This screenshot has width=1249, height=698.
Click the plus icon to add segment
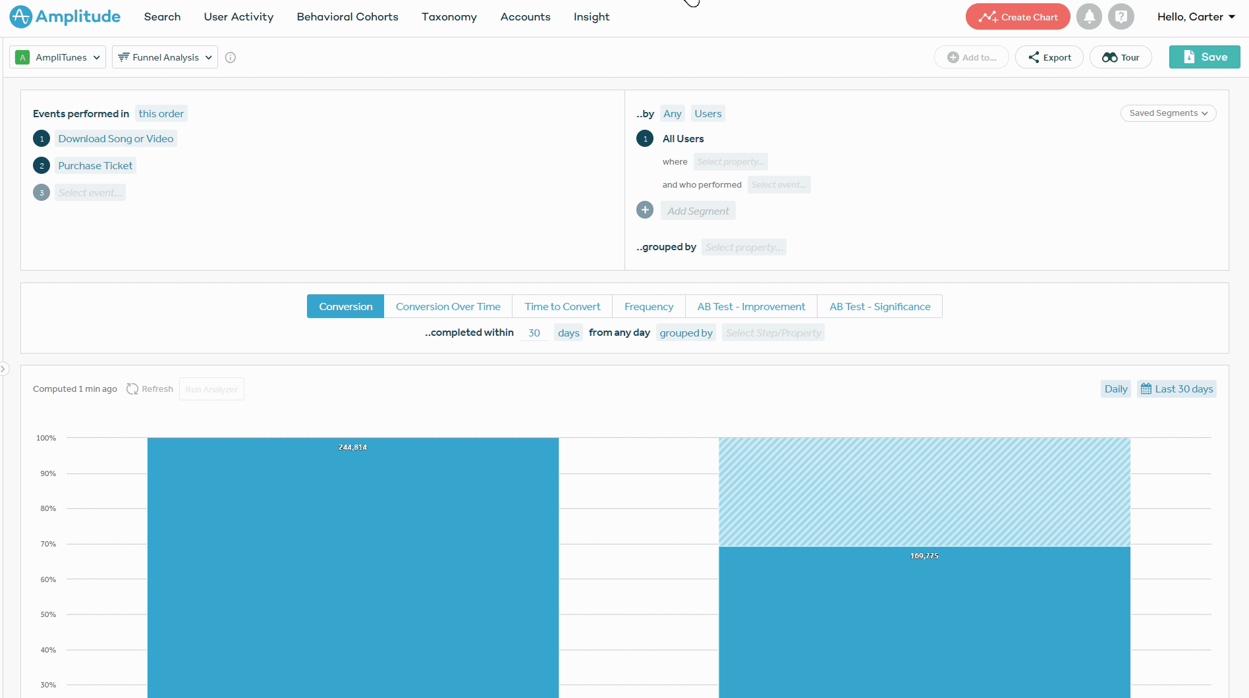click(645, 210)
